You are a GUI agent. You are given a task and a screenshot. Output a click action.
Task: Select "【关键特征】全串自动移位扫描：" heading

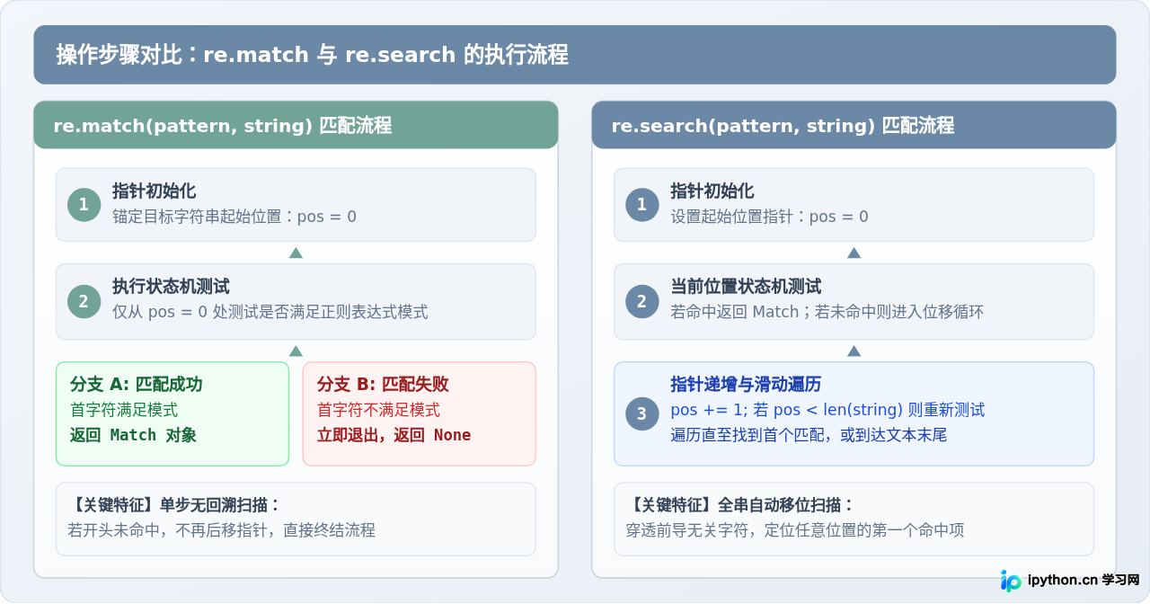pos(740,505)
